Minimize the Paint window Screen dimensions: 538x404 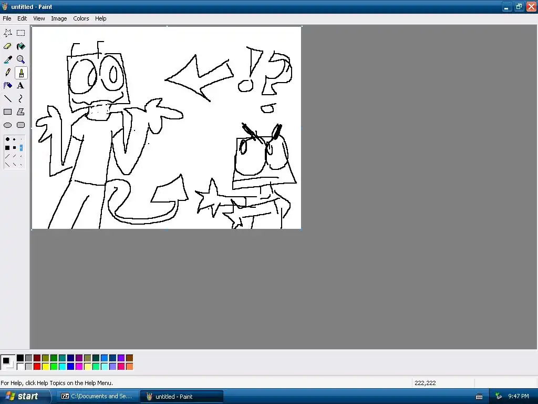tap(506, 6)
